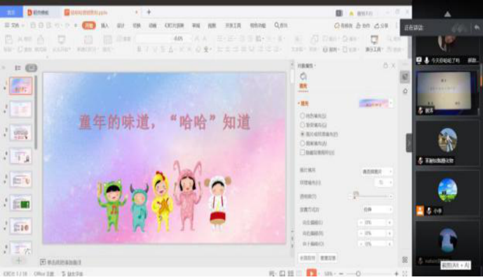The image size is (483, 277).
Task: Click the add new slide plus button
Action: coord(19,261)
